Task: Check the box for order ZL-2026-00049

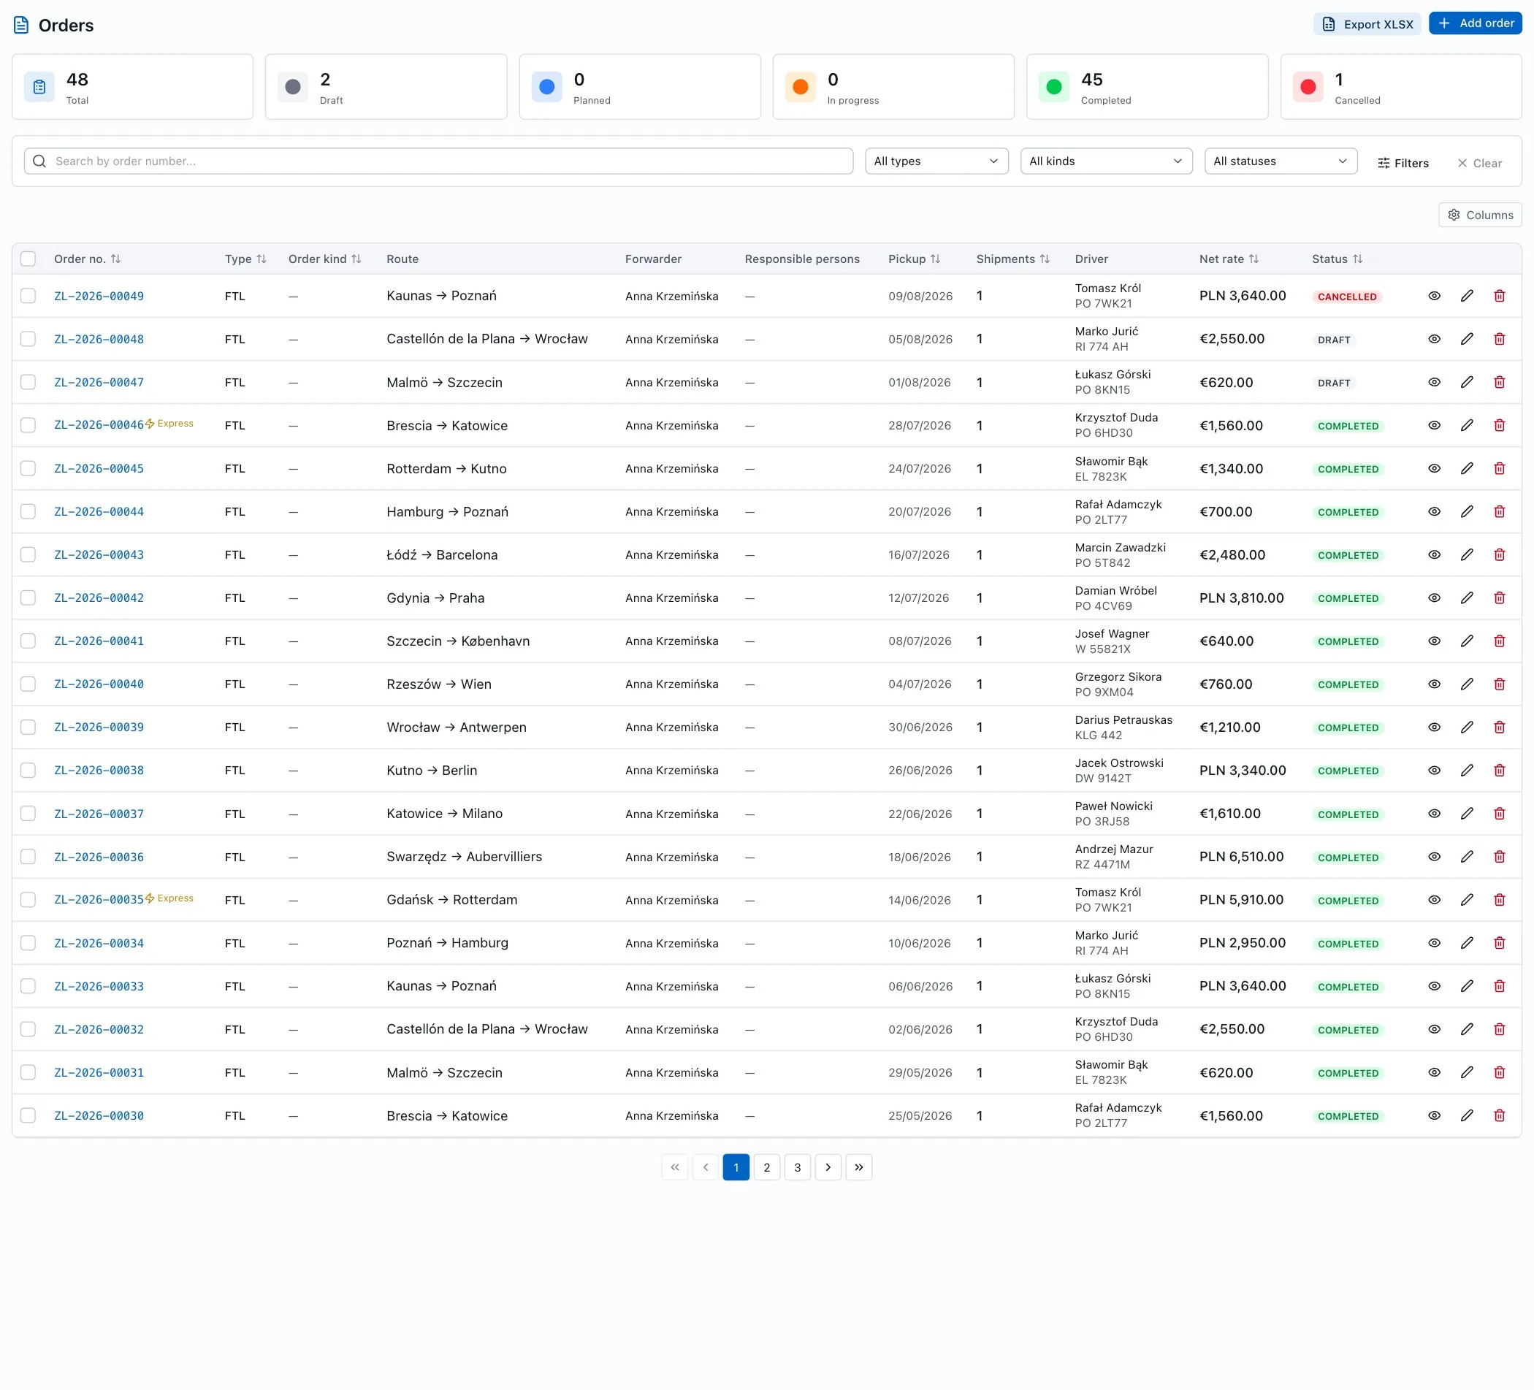Action: (x=28, y=296)
